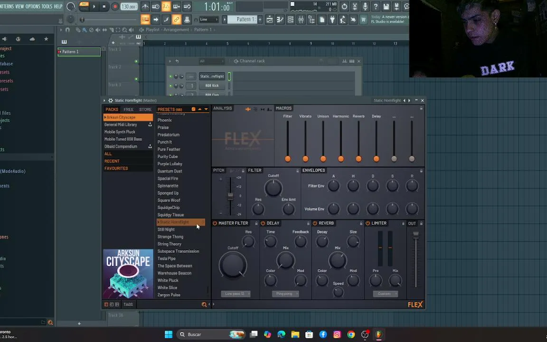
Task: Open the shopping cart content library icon
Action: pyautogui.click(x=364, y=19)
